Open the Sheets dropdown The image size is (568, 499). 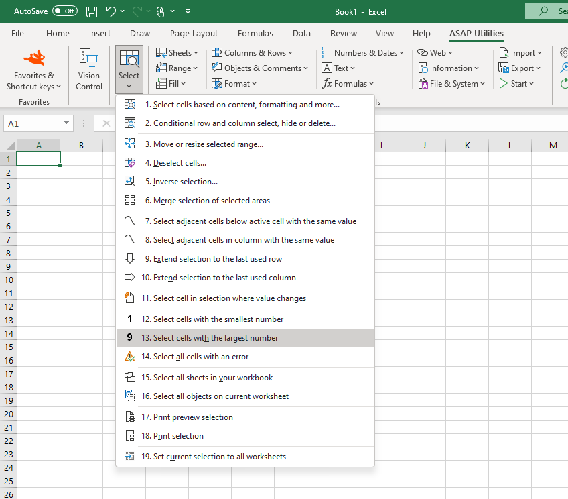point(177,52)
